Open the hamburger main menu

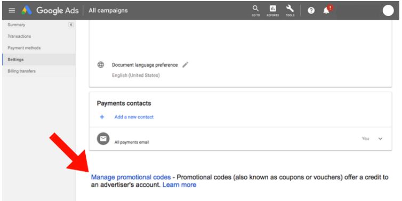coord(12,11)
